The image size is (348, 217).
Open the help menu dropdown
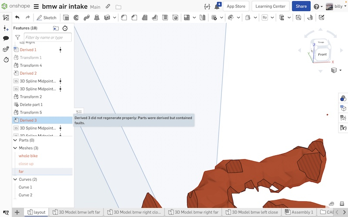[318, 7]
